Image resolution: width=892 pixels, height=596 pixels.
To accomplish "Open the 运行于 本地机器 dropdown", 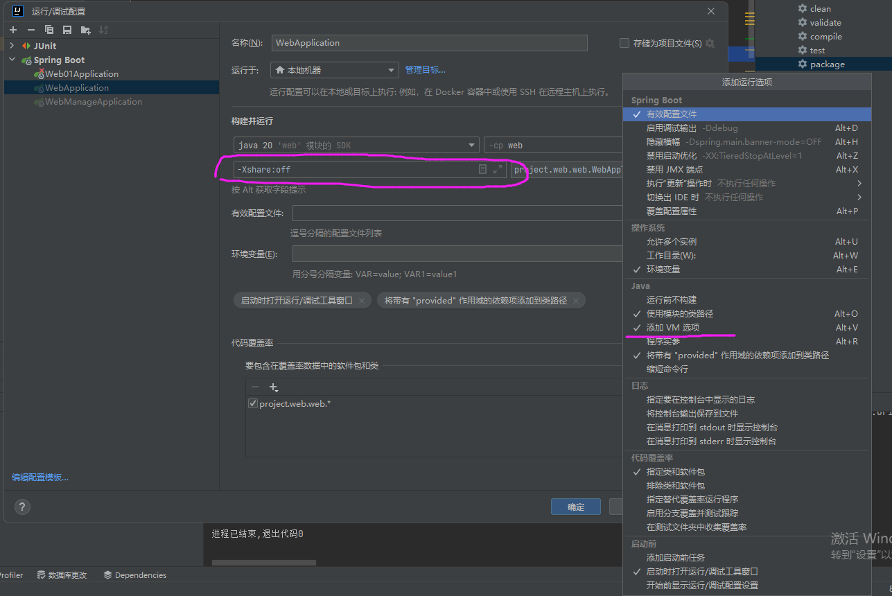I will [334, 70].
